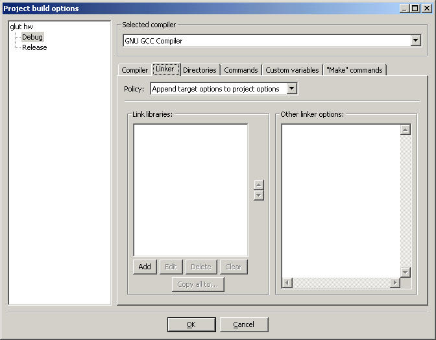Screen dimensions: 436x340
Task: Select the Release build target
Action: tap(34, 47)
